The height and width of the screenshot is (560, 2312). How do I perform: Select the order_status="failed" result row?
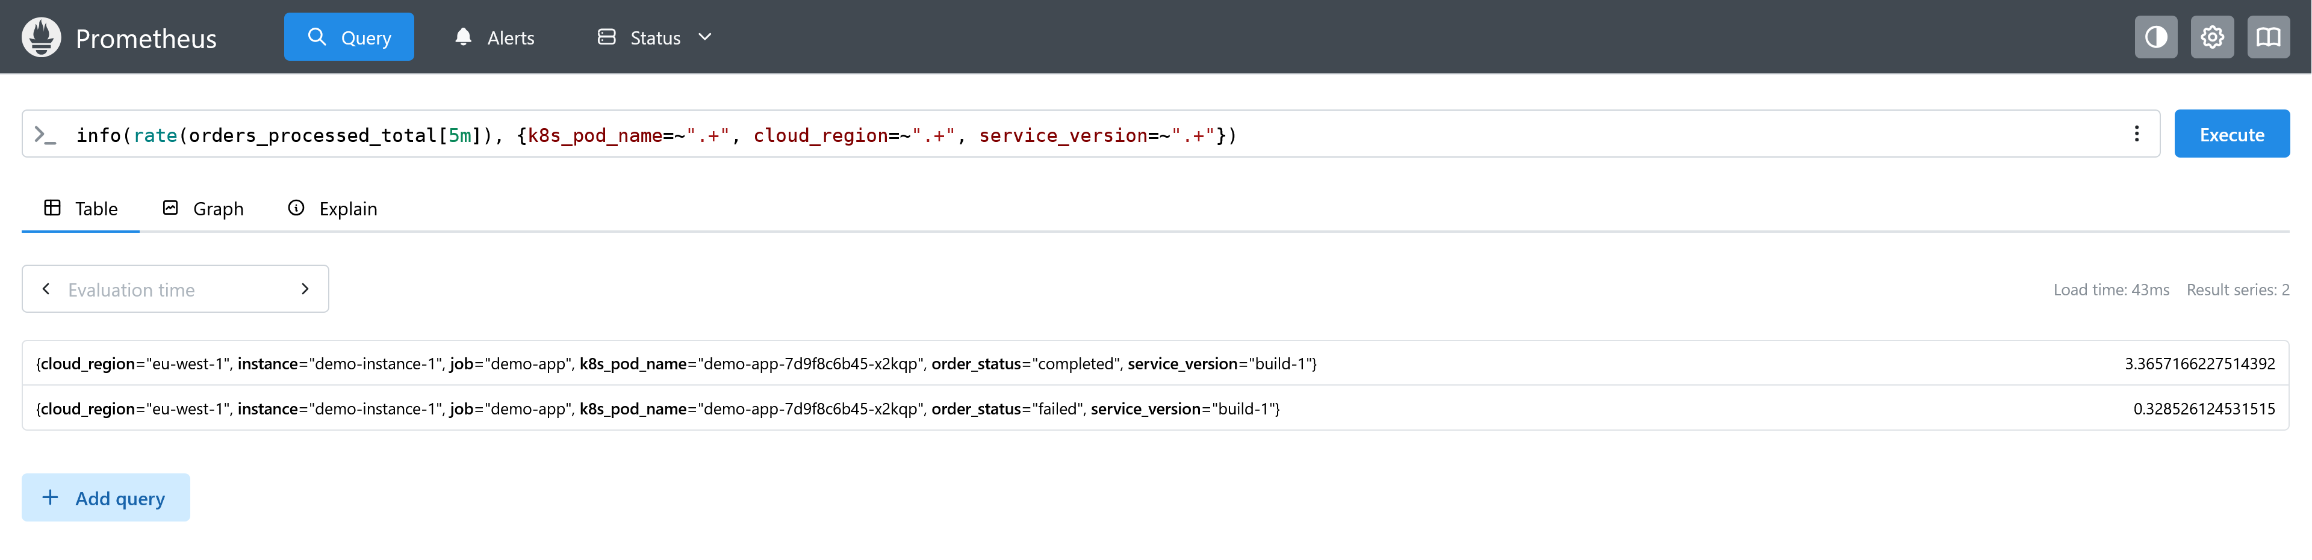[x=1155, y=408]
